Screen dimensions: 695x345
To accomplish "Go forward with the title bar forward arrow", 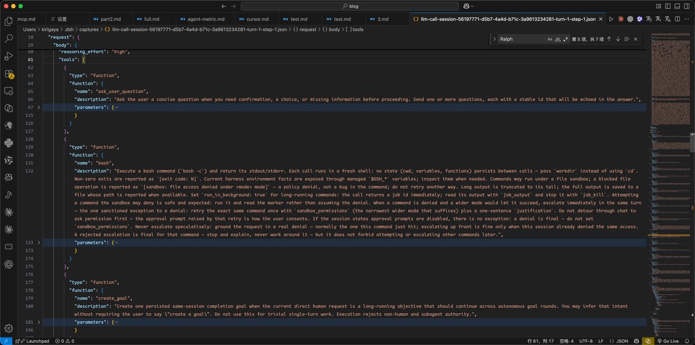I will tap(234, 6).
